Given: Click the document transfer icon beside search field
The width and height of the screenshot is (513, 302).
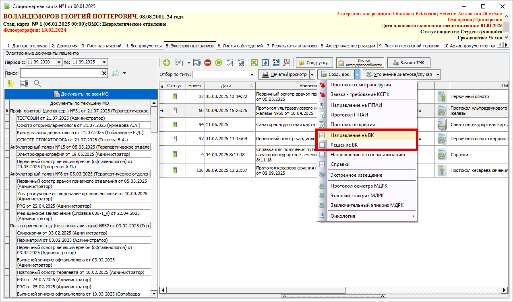Looking at the screenshot, I should pos(116,73).
